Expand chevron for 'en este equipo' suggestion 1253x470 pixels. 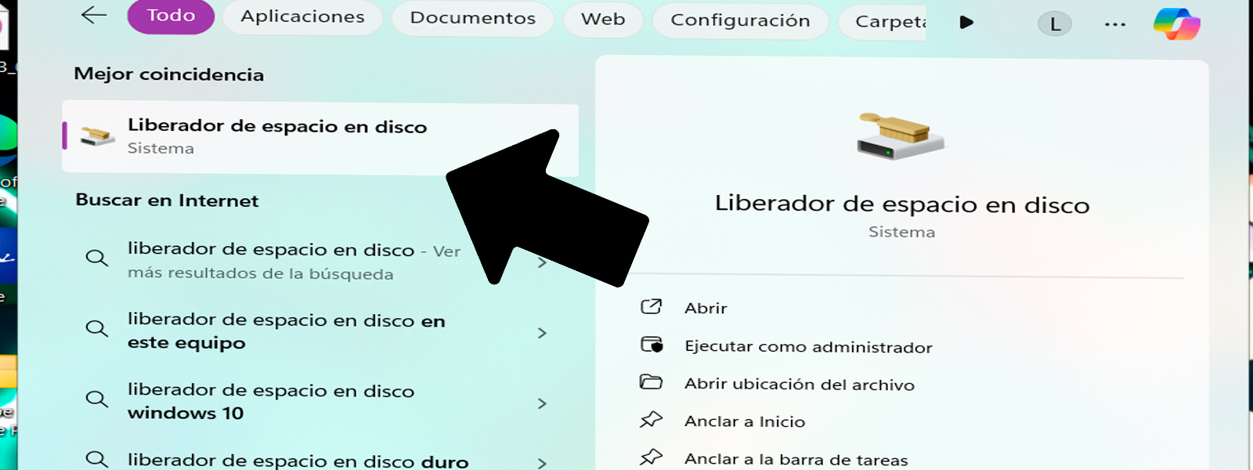[542, 333]
